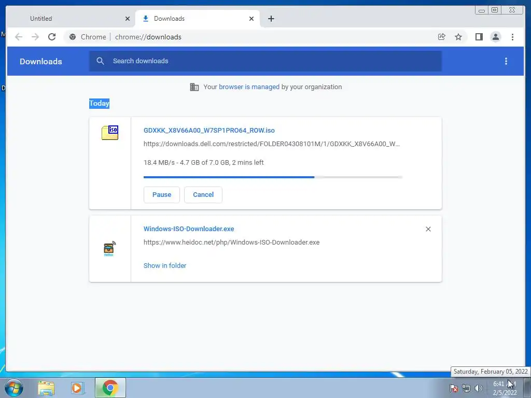The height and width of the screenshot is (398, 531).
Task: Cancel the ISO download
Action: point(203,195)
